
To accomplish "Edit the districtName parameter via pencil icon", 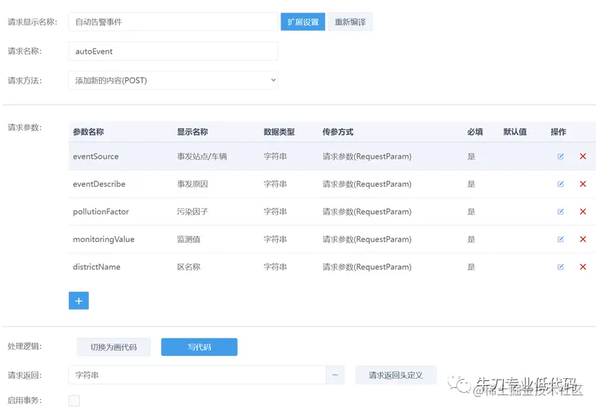I will 560,267.
